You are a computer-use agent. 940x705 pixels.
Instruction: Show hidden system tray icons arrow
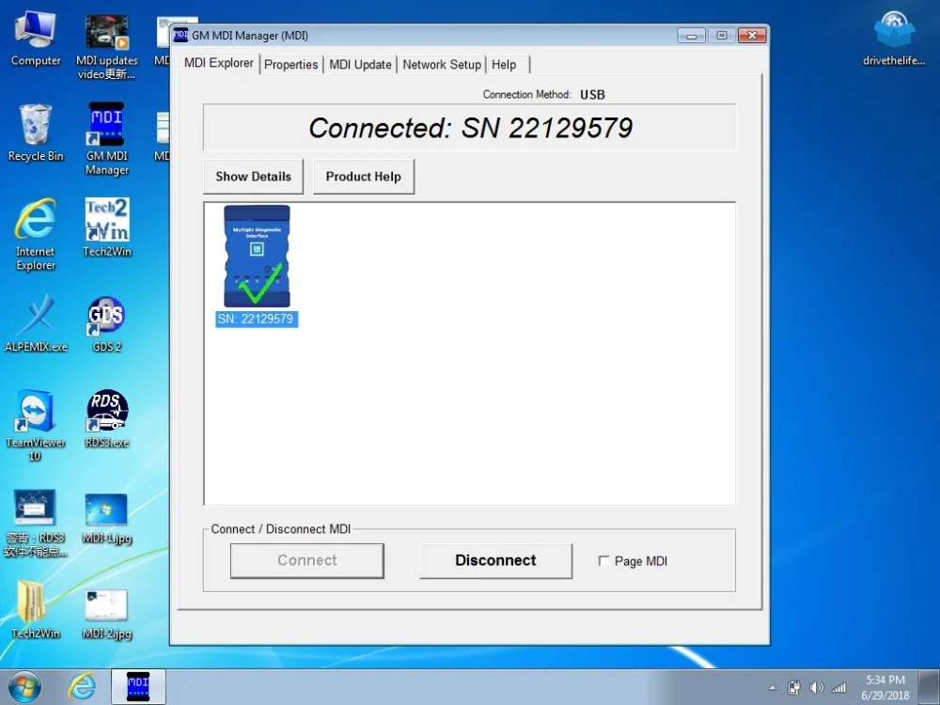point(772,688)
